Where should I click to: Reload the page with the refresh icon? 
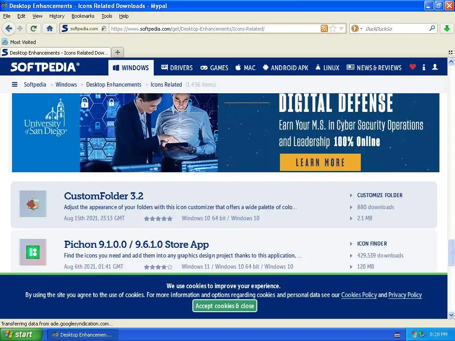coord(34,28)
